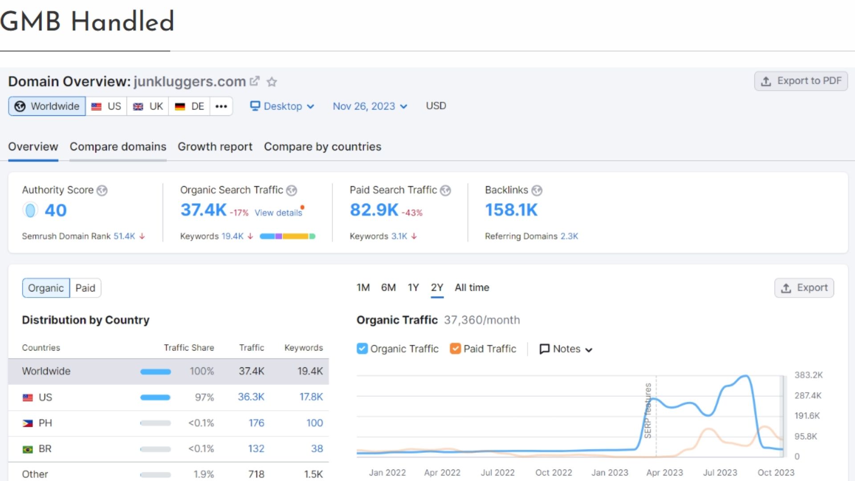Select the UK flag country filter
855x481 pixels.
pyautogui.click(x=148, y=106)
